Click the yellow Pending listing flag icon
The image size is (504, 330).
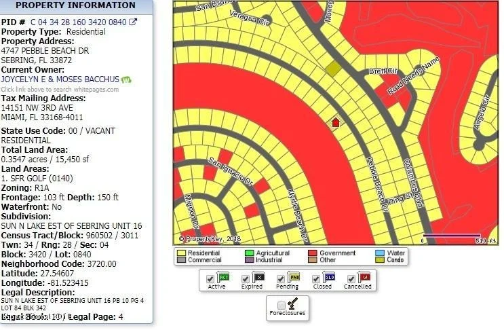tap(294, 277)
